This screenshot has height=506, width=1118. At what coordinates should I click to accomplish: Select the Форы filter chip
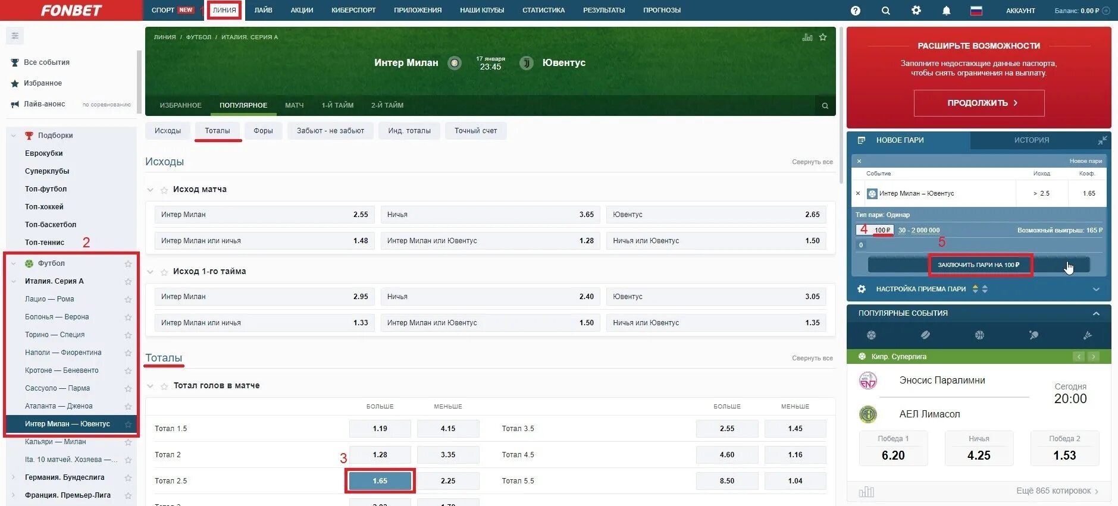point(263,131)
